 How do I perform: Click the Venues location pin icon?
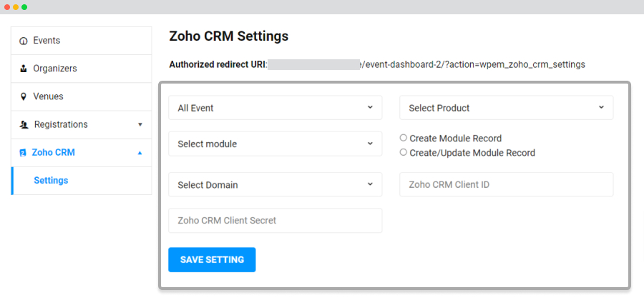tap(24, 96)
